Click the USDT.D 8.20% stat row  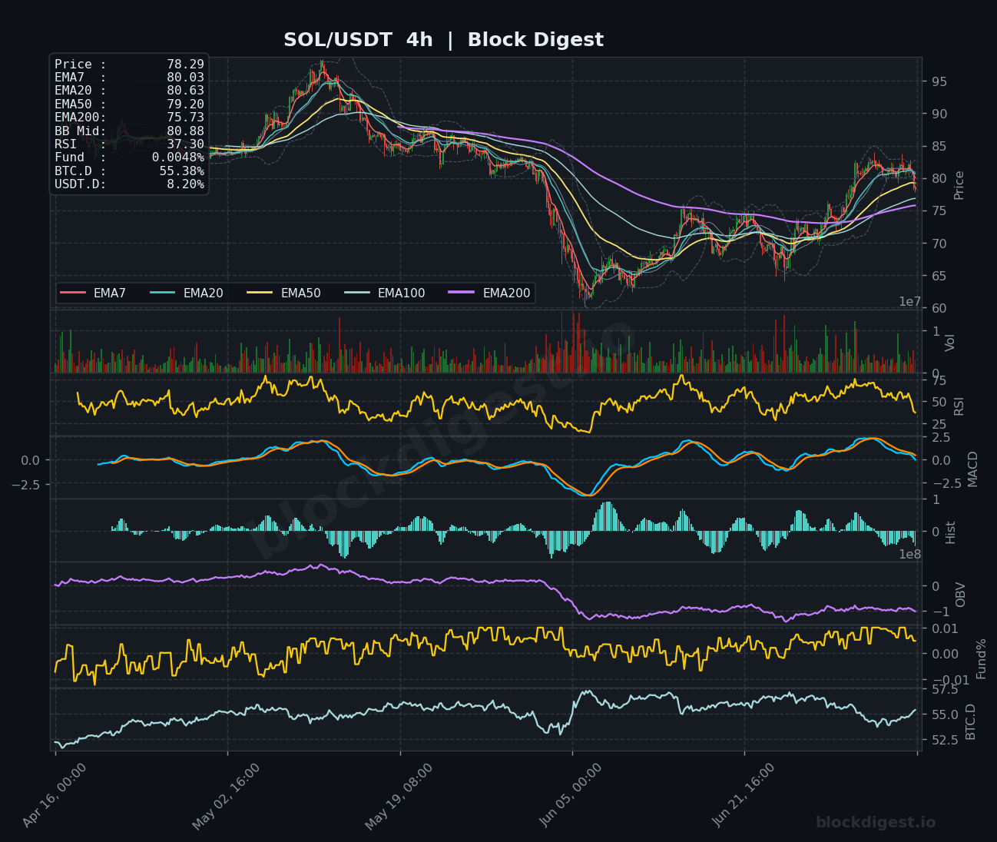click(x=129, y=184)
